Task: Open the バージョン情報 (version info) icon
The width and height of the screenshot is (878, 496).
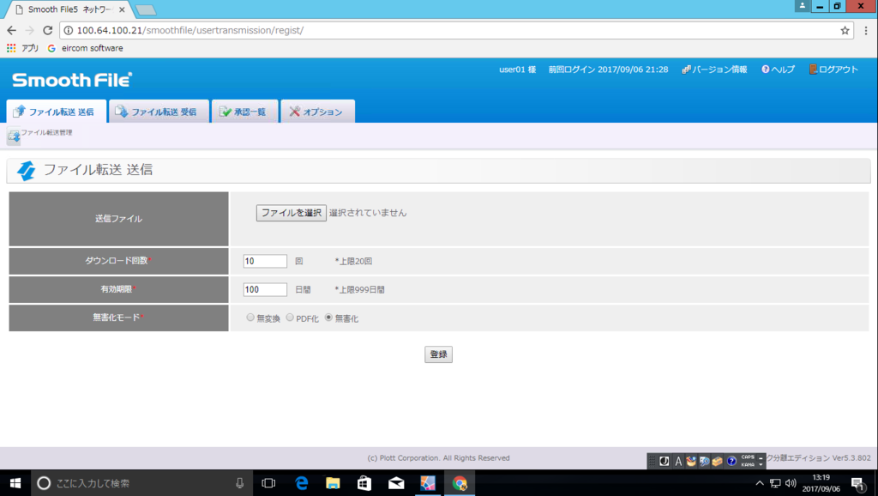Action: (x=686, y=70)
